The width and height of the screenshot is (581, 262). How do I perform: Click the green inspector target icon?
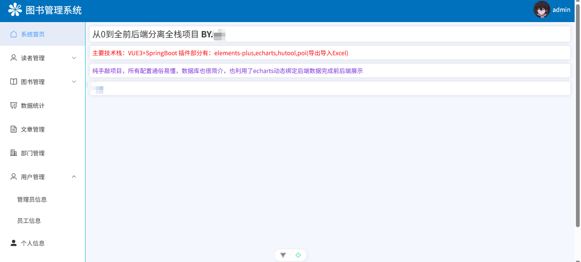point(298,255)
